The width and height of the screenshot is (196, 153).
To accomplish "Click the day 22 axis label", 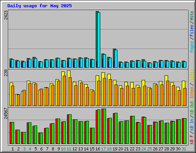I will click(132, 149).
